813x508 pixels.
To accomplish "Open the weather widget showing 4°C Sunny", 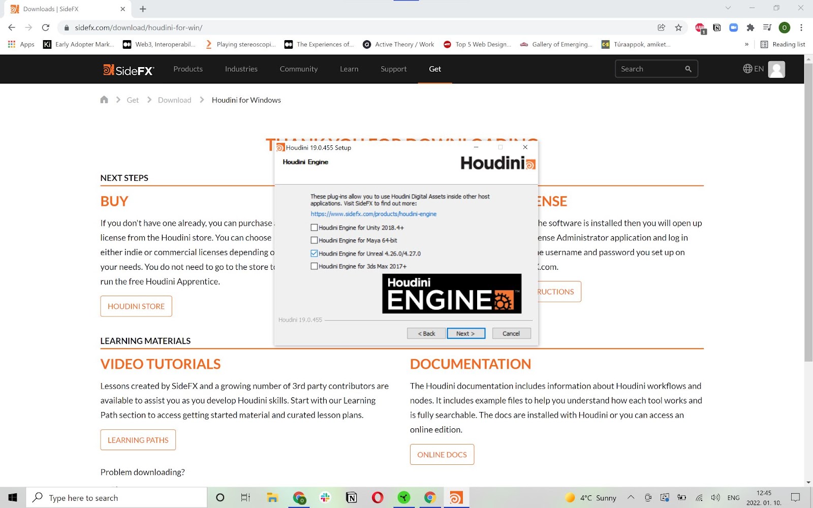I will 590,498.
